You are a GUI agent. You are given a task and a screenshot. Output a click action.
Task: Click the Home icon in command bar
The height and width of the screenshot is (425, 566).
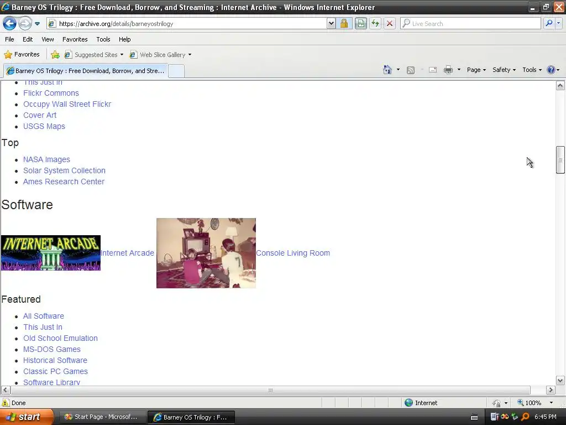pos(387,70)
